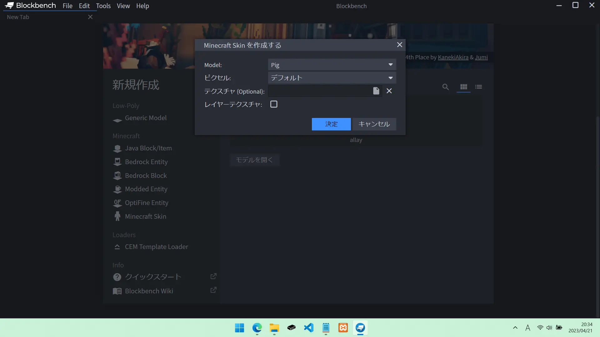The height and width of the screenshot is (337, 600).
Task: Open the File menu
Action: (x=67, y=6)
